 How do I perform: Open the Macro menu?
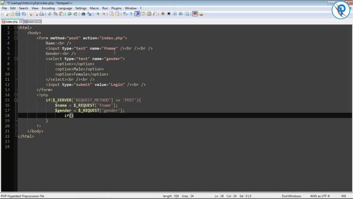coord(94,8)
